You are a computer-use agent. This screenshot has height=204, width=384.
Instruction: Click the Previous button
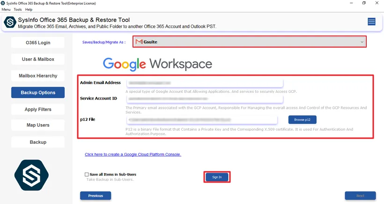coord(96,196)
